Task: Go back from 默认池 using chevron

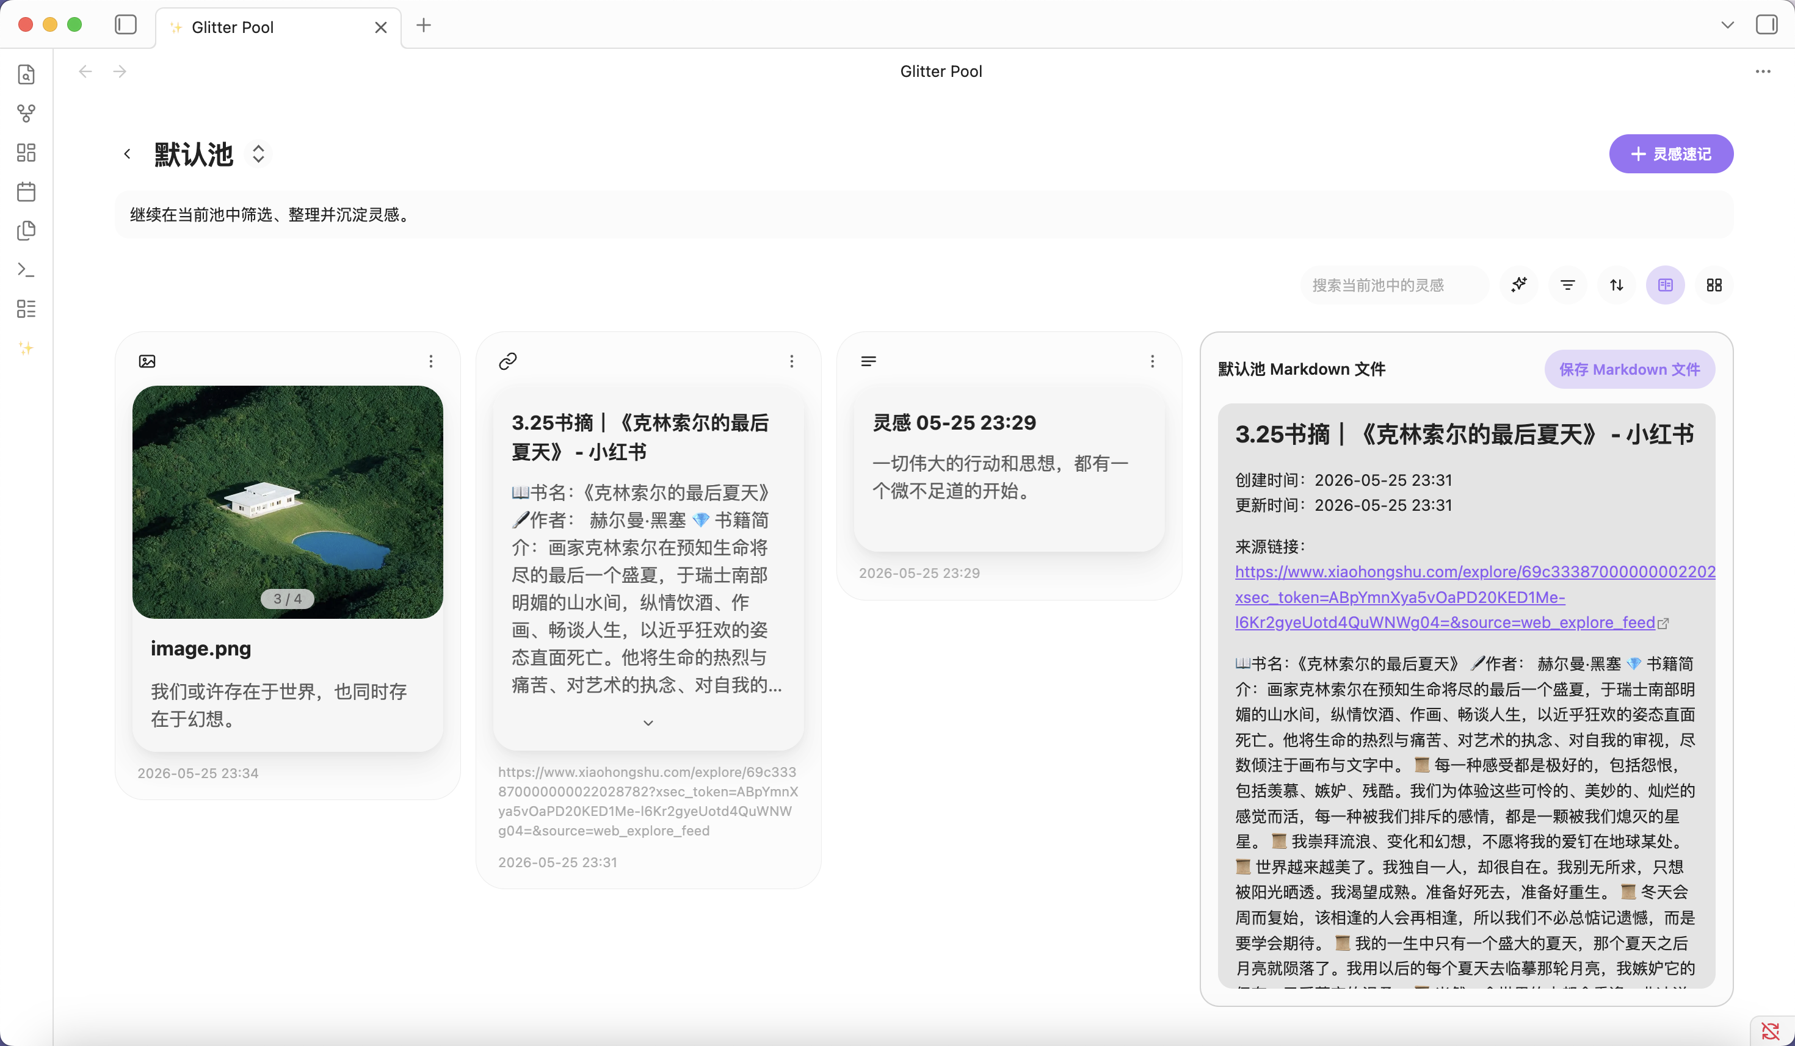Action: [128, 154]
